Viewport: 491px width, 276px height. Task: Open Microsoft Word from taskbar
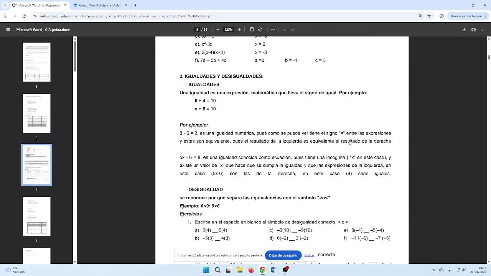(x=274, y=270)
